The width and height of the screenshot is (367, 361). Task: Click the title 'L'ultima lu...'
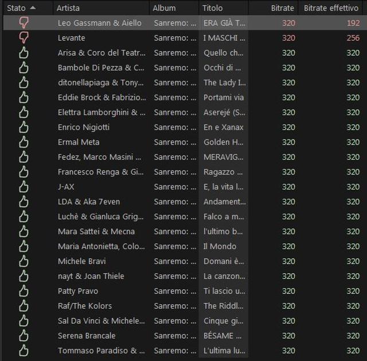click(x=224, y=351)
